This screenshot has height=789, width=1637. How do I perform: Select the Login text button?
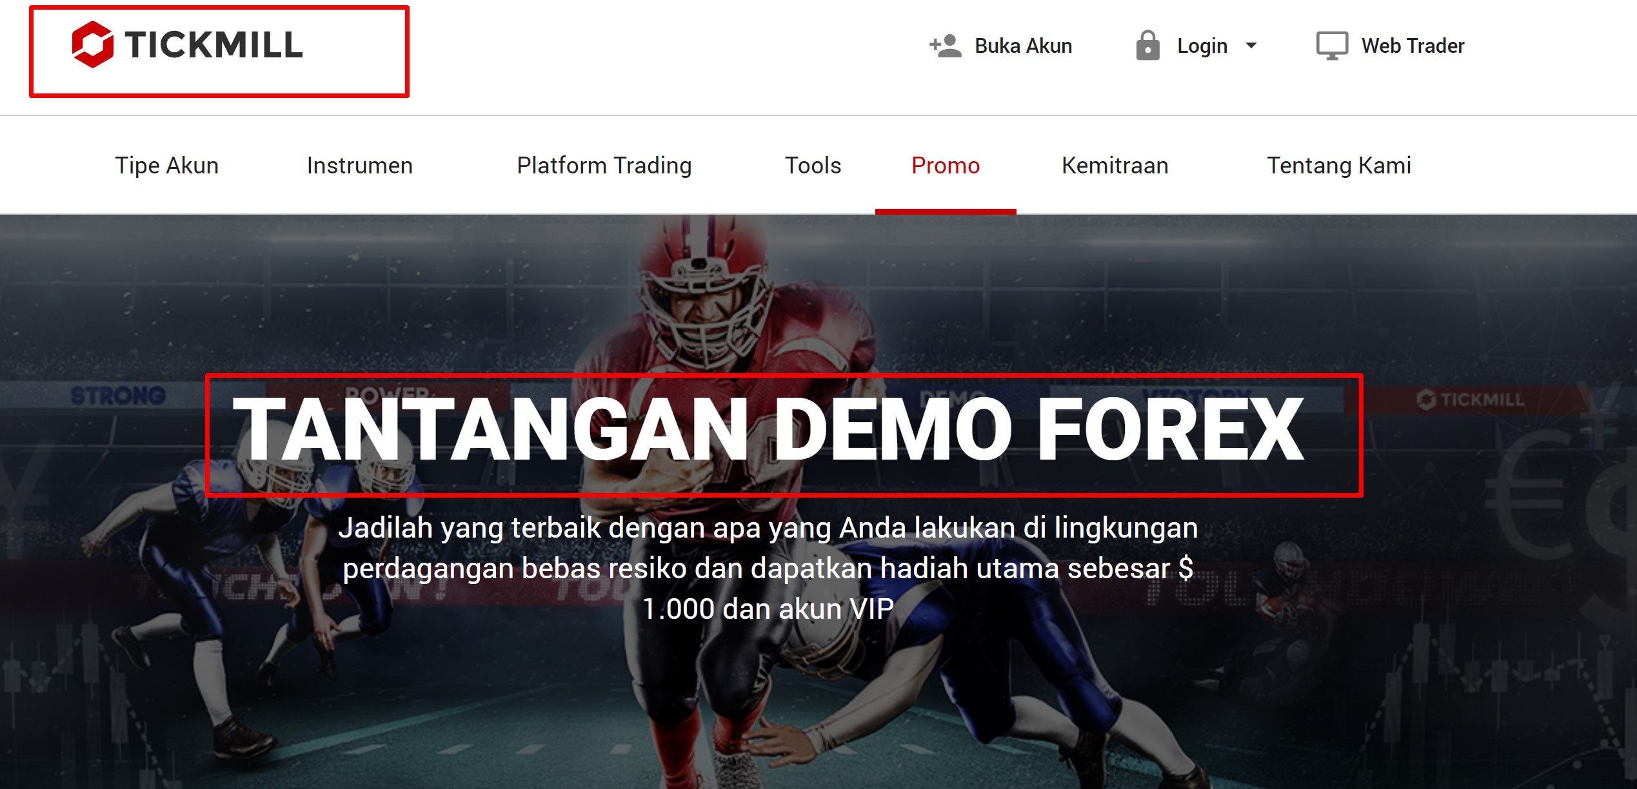pyautogui.click(x=1202, y=46)
